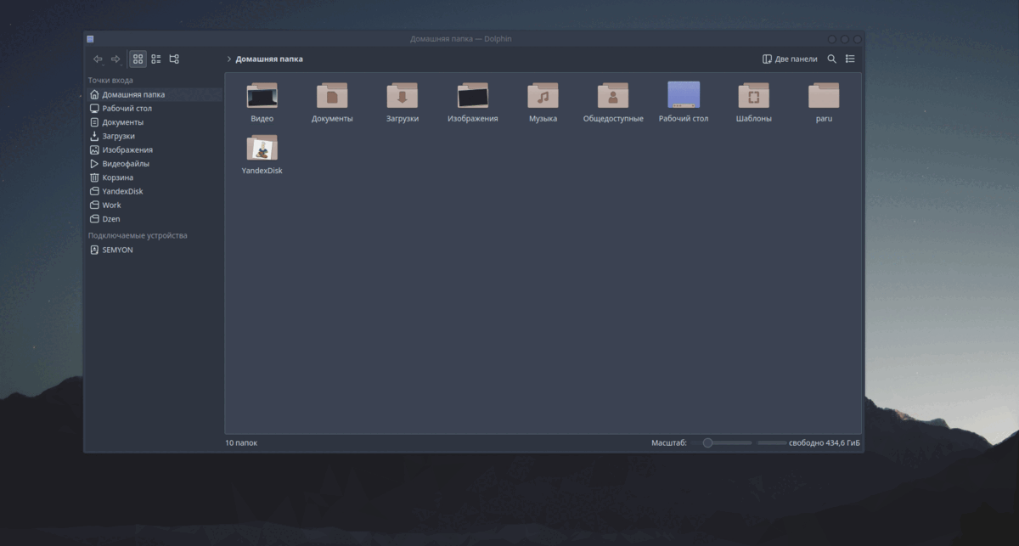Select the Изображения folder in file view
1019x546 pixels.
473,96
